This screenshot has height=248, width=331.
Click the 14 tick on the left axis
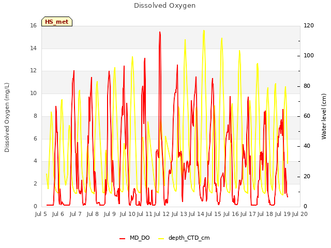pos(33,48)
